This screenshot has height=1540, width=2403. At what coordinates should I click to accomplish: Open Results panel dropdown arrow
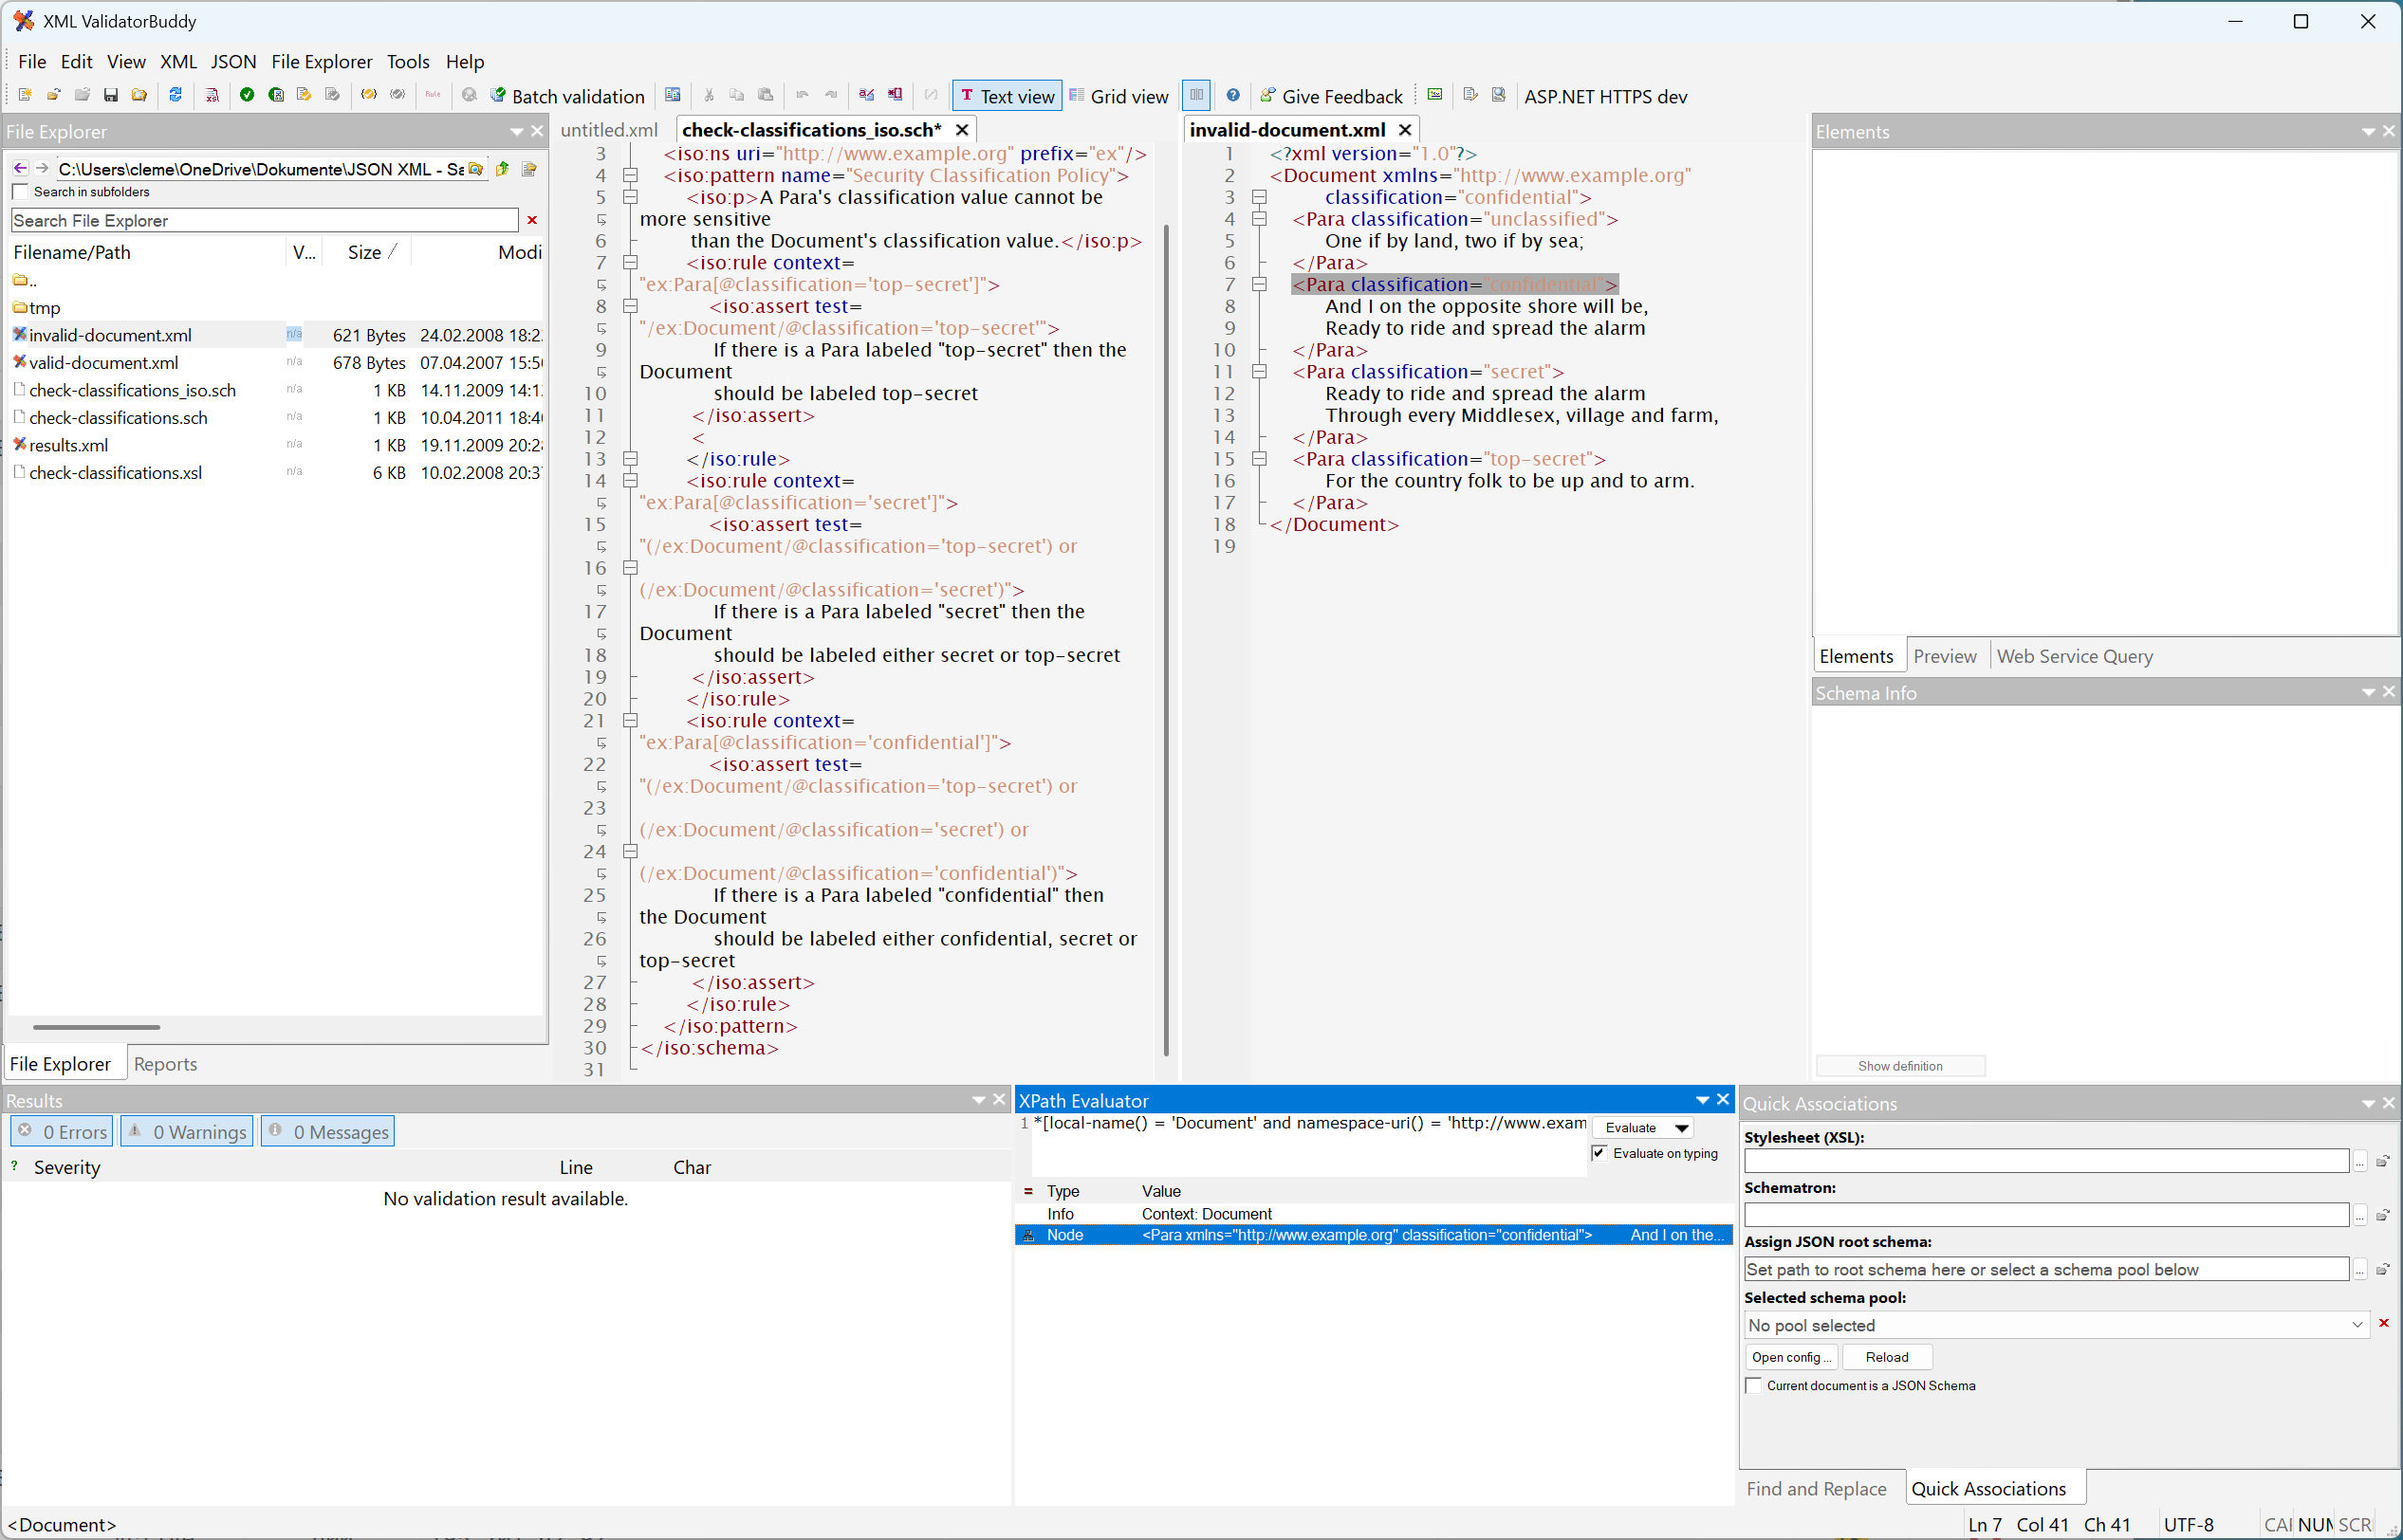click(979, 1100)
